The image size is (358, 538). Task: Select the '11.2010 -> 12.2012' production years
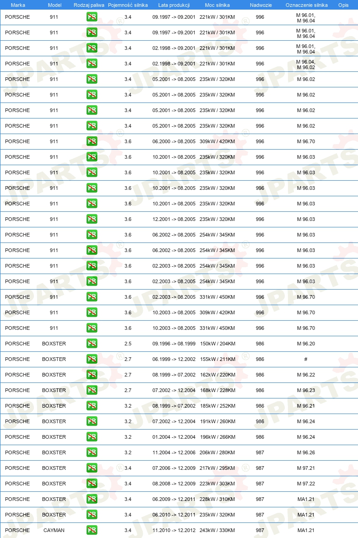pos(174,530)
